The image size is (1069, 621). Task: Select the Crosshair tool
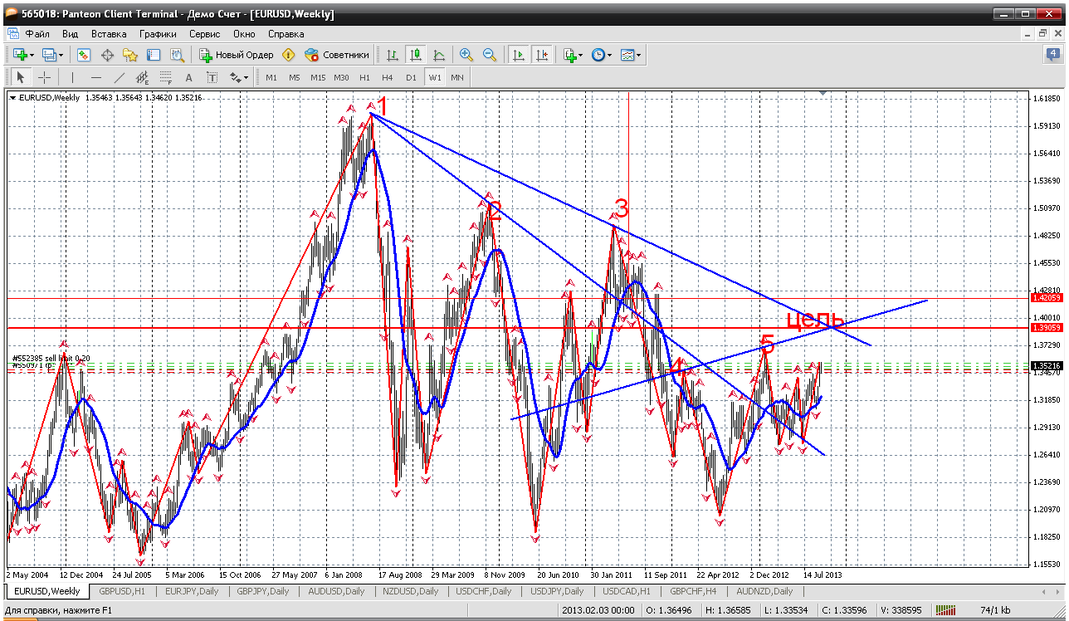[x=44, y=77]
